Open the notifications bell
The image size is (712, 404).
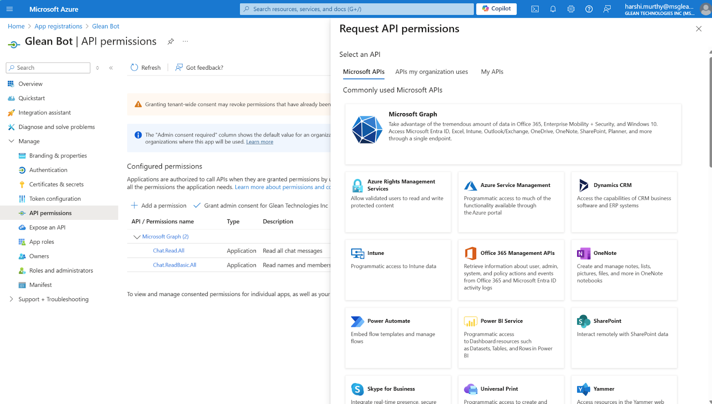click(553, 9)
